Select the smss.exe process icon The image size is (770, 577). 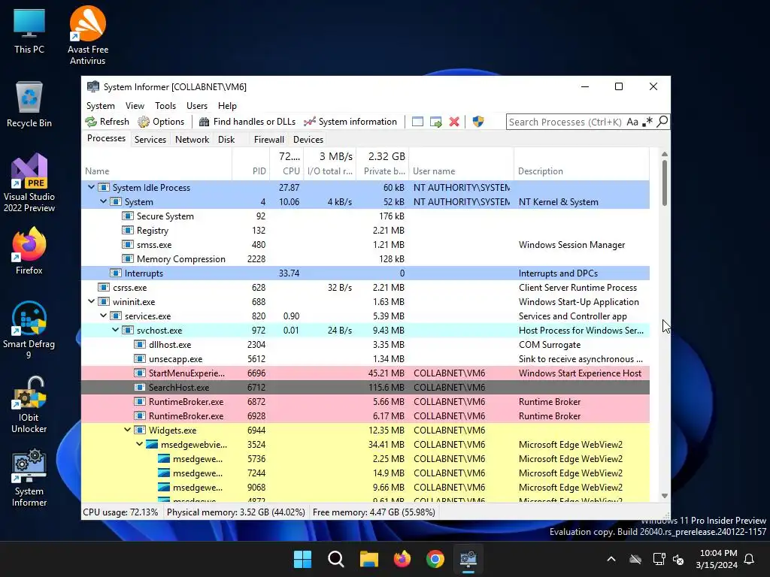click(x=128, y=244)
